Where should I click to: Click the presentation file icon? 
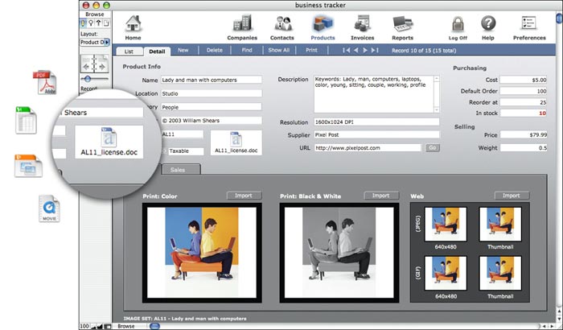(28, 166)
